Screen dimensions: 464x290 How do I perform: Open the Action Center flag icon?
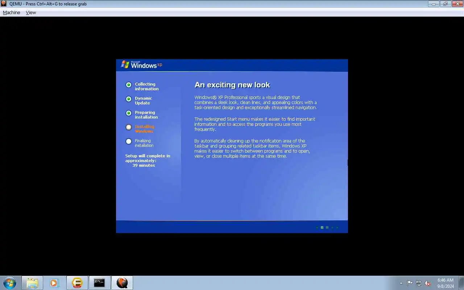tap(410, 283)
